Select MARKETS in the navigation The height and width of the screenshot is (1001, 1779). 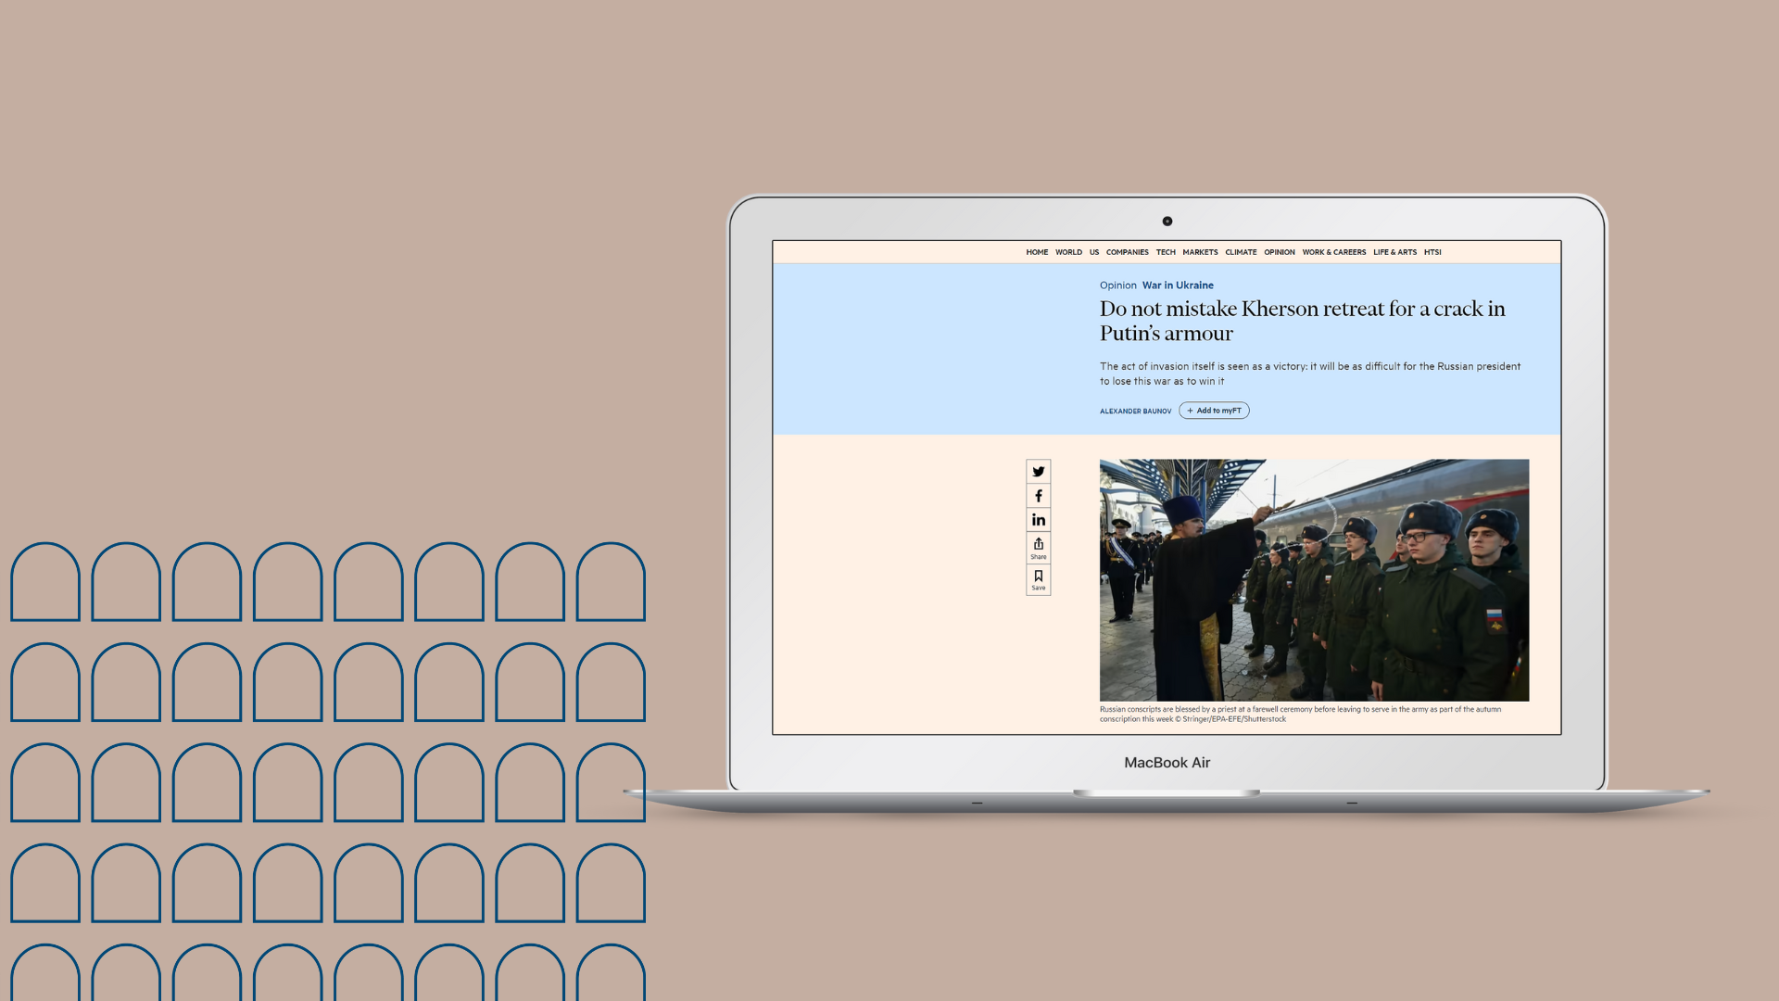(x=1200, y=252)
